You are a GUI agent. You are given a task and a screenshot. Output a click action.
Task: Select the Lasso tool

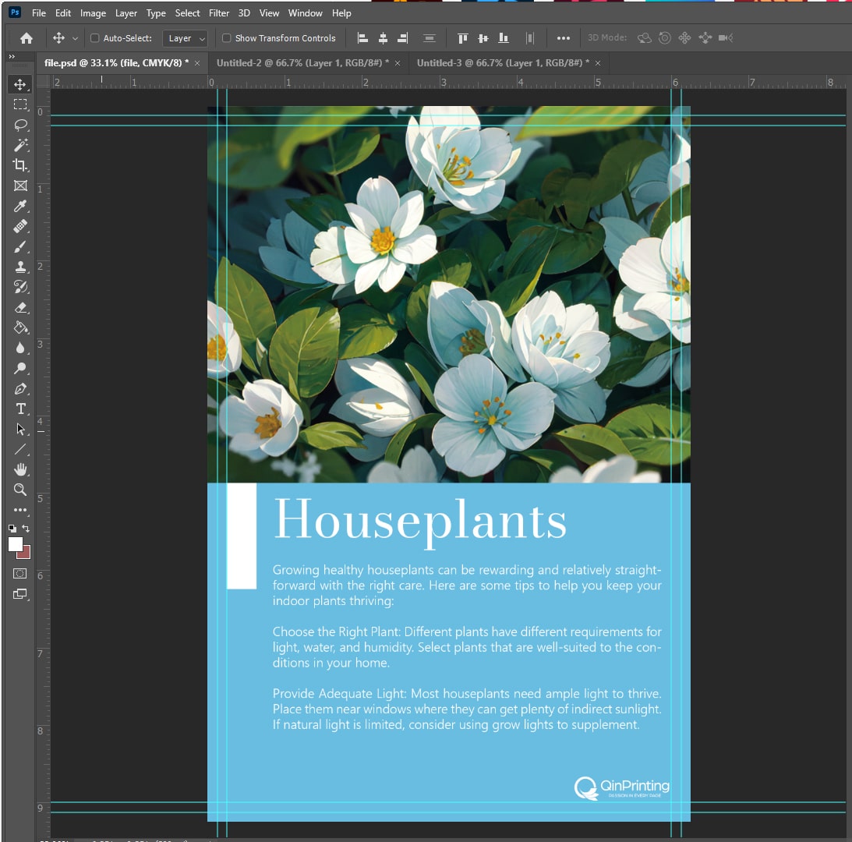click(20, 125)
